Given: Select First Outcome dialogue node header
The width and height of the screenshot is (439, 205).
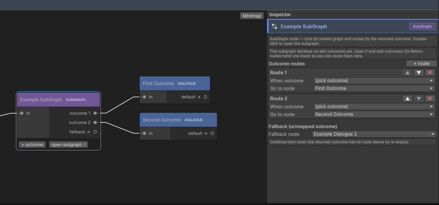Looking at the screenshot, I should [x=175, y=83].
